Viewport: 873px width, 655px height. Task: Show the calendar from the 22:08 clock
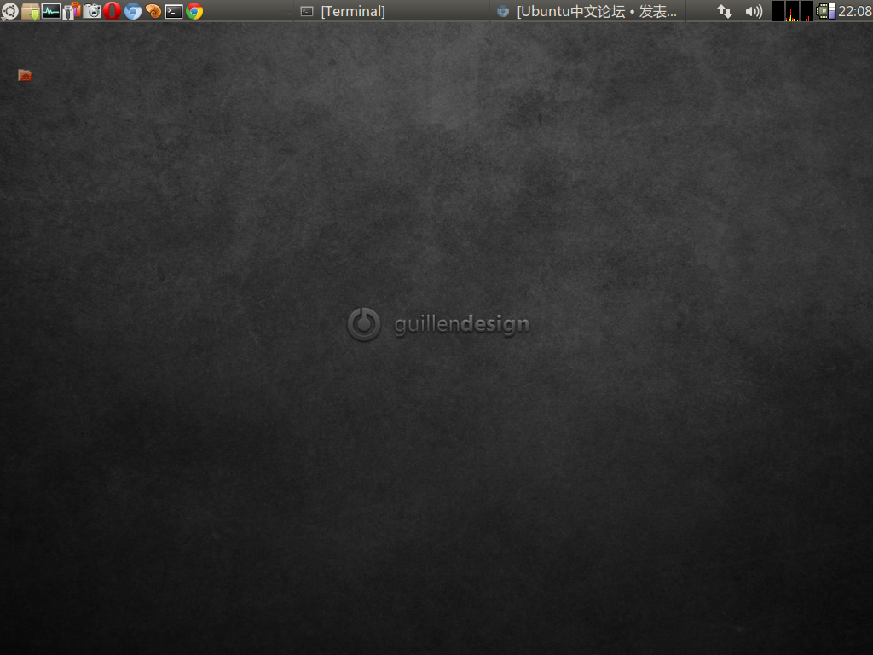855,11
